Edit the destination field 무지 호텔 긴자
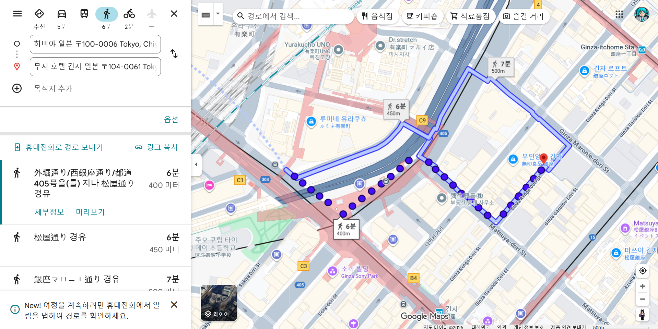Screen dimensions: 658x329 (95, 66)
